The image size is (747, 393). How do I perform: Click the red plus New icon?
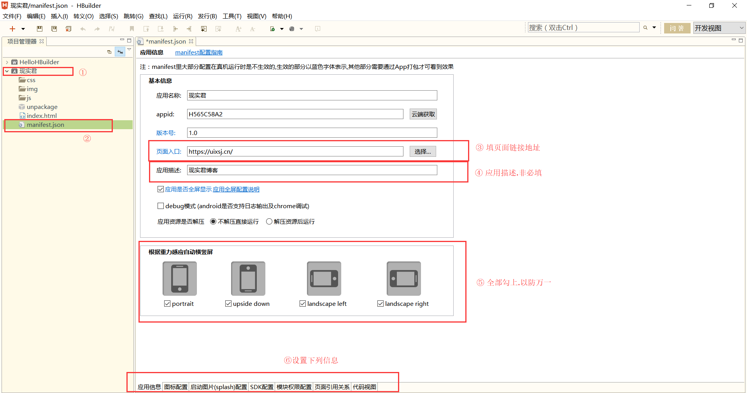12,29
